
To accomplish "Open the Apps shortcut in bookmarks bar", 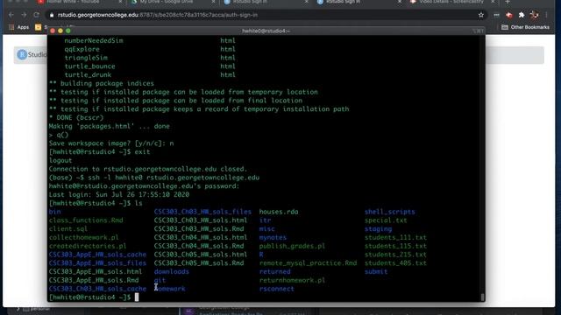I will coord(19,27).
